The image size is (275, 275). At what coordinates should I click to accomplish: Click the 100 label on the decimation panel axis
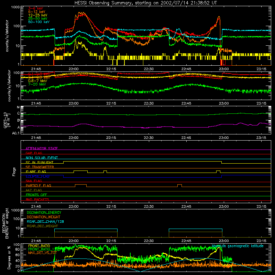tap(16, 219)
